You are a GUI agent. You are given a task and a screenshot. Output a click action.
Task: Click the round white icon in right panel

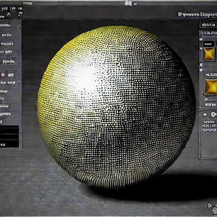coord(213,114)
